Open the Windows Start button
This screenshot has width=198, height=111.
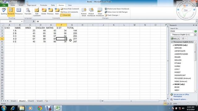pyautogui.click(x=4, y=108)
